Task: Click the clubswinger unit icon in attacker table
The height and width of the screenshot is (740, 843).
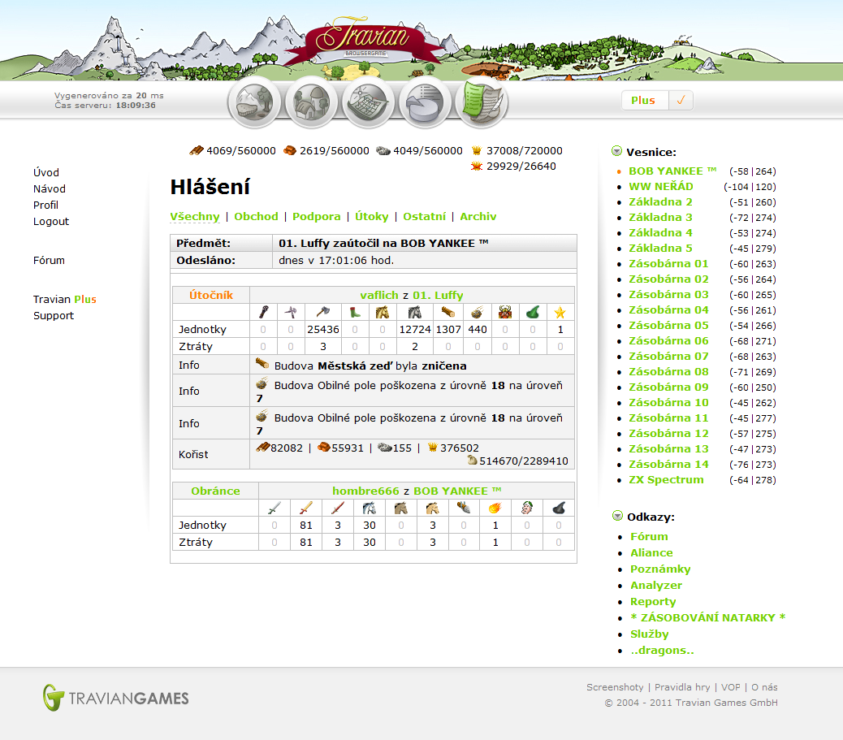Action: (x=263, y=312)
